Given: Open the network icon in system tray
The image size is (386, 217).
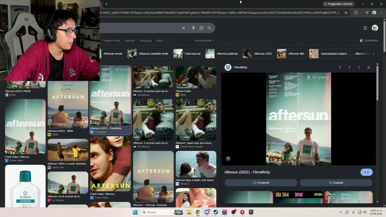Looking at the screenshot, I should pos(359,212).
